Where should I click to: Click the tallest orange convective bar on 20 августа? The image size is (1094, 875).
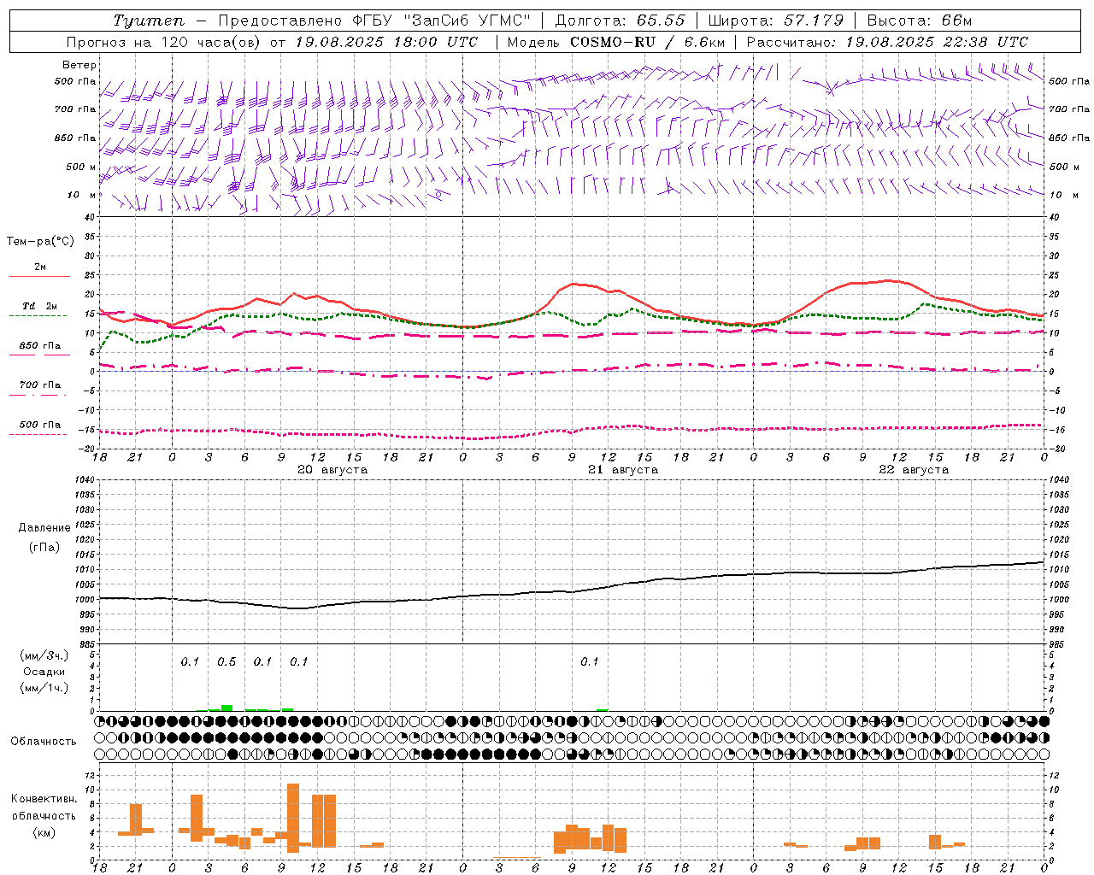click(293, 818)
